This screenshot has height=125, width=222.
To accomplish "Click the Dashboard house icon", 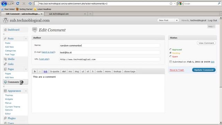I will [6, 30].
